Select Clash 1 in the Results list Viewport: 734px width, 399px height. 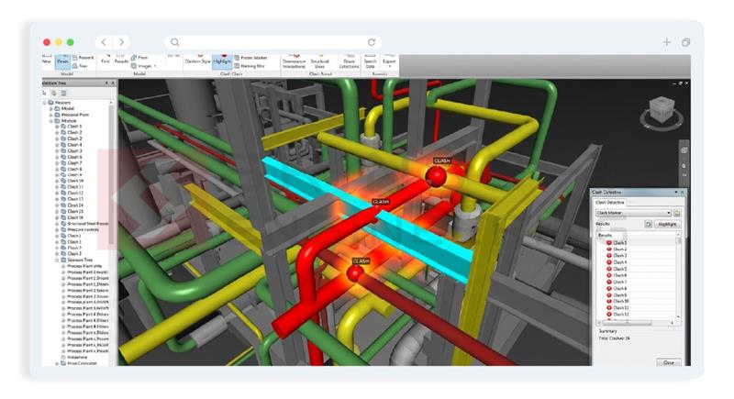click(x=620, y=242)
